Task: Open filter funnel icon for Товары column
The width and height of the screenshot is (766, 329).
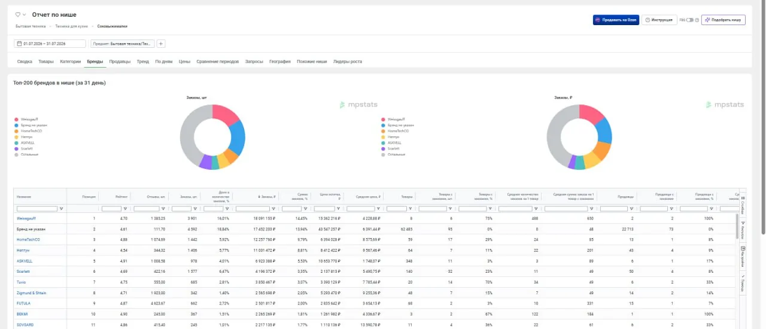Action: [409, 209]
